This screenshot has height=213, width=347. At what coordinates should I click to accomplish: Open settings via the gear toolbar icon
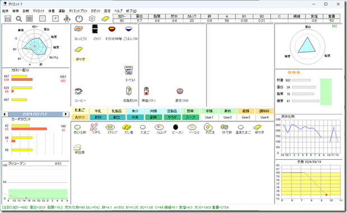pos(92,18)
